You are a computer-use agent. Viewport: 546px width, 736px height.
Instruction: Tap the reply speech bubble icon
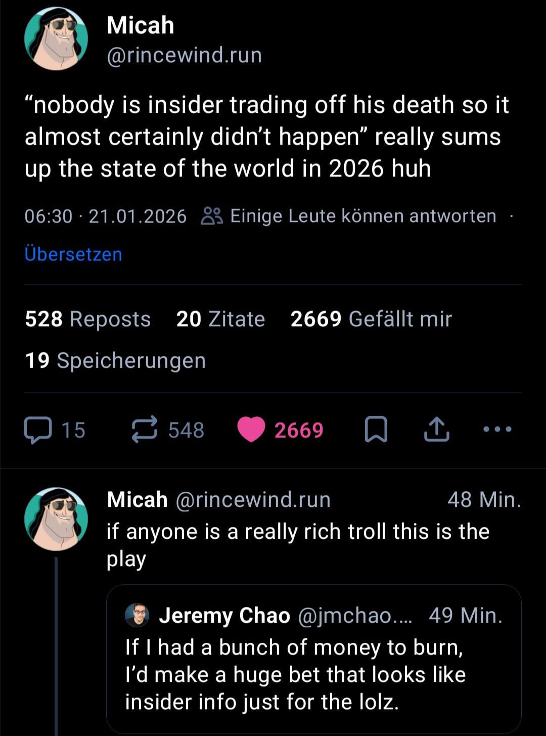point(38,430)
